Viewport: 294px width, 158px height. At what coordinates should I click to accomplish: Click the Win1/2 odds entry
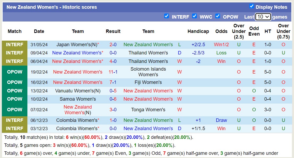[221, 44]
